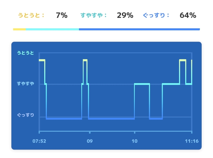Click the 29% value
The image size is (213, 158).
click(x=125, y=15)
